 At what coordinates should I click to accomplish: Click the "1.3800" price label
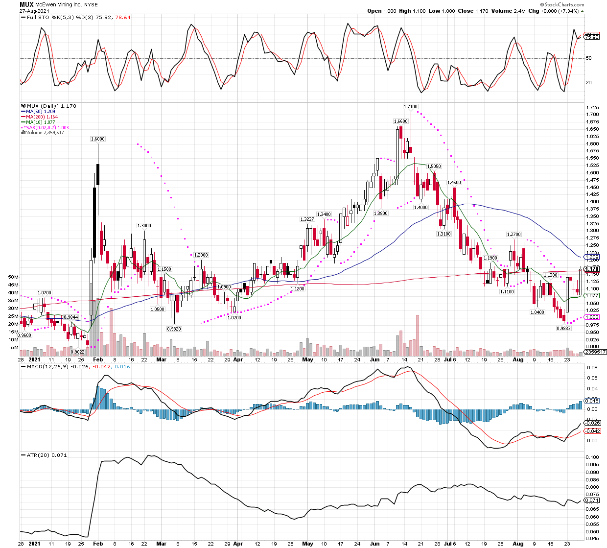point(380,214)
